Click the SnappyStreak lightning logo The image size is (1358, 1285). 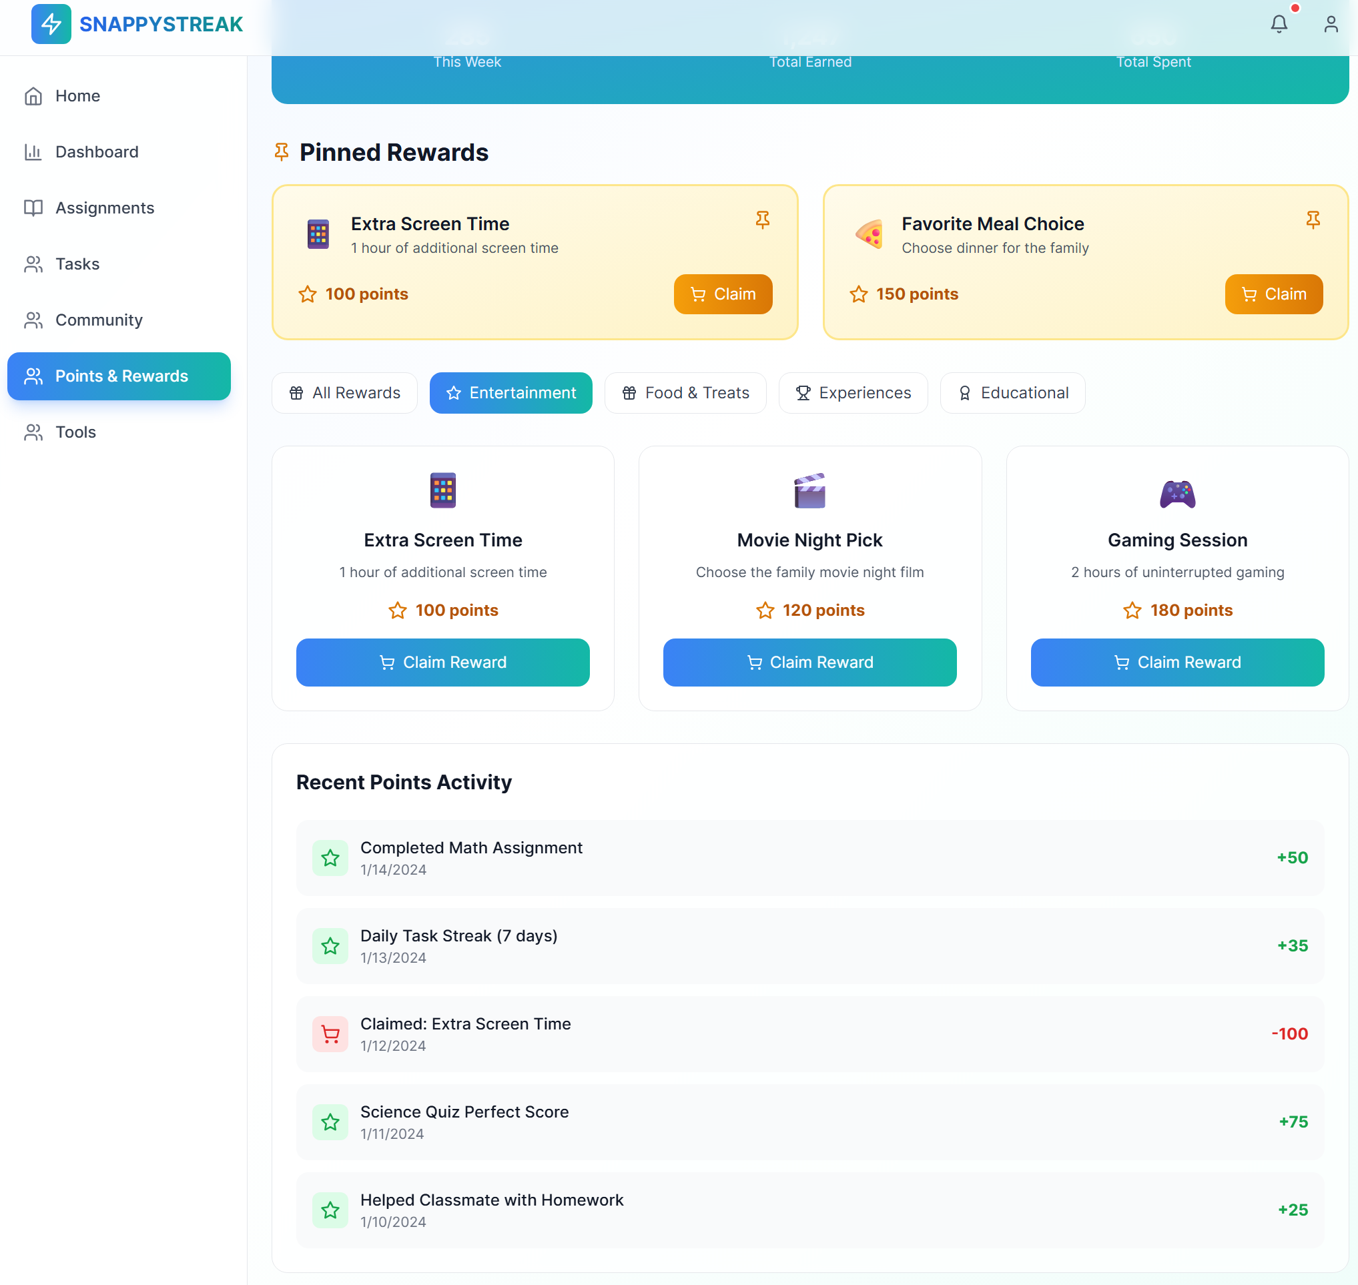pos(51,24)
